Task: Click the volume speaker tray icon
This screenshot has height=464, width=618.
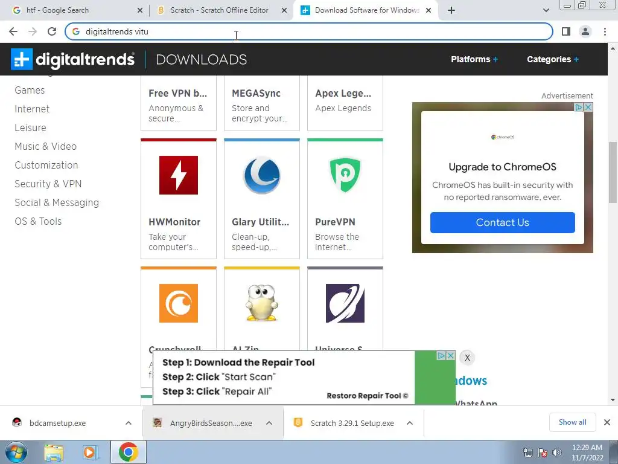Action: (x=557, y=453)
